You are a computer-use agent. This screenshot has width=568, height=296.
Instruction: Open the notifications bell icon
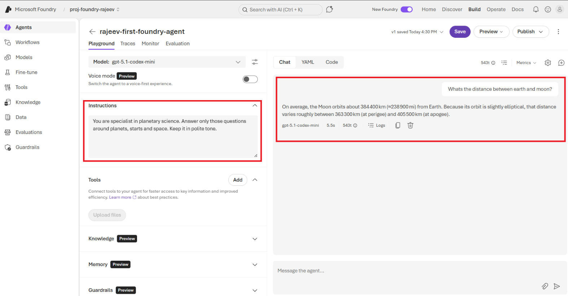coord(536,9)
